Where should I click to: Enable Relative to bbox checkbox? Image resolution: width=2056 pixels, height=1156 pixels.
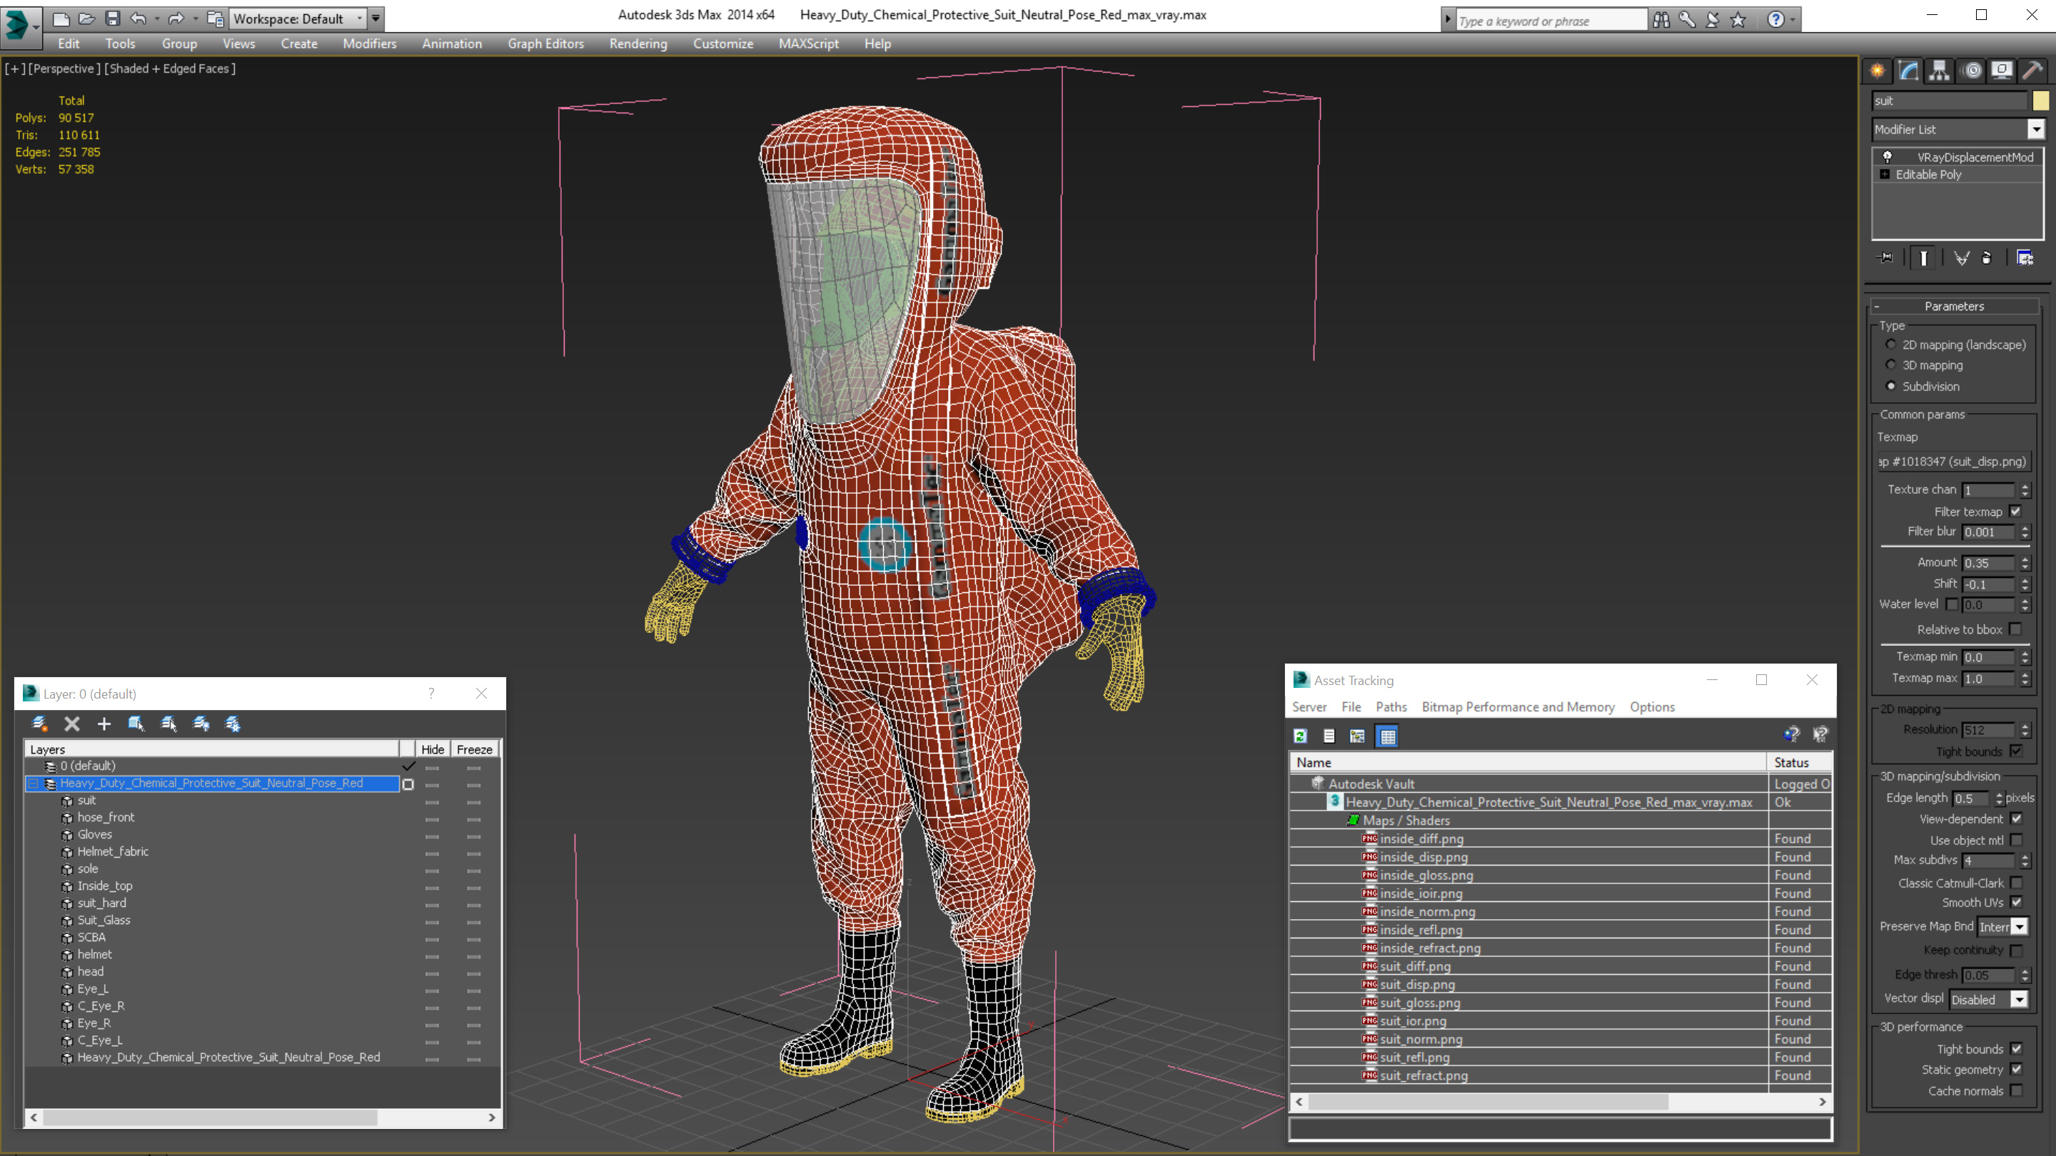tap(2015, 629)
